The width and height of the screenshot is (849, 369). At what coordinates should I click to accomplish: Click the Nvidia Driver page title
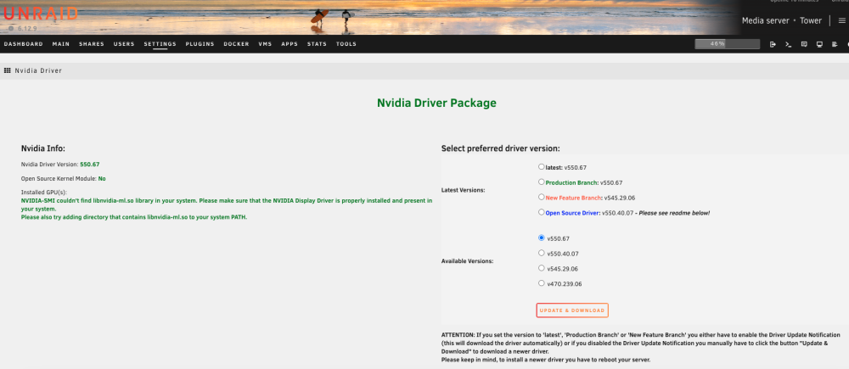38,71
